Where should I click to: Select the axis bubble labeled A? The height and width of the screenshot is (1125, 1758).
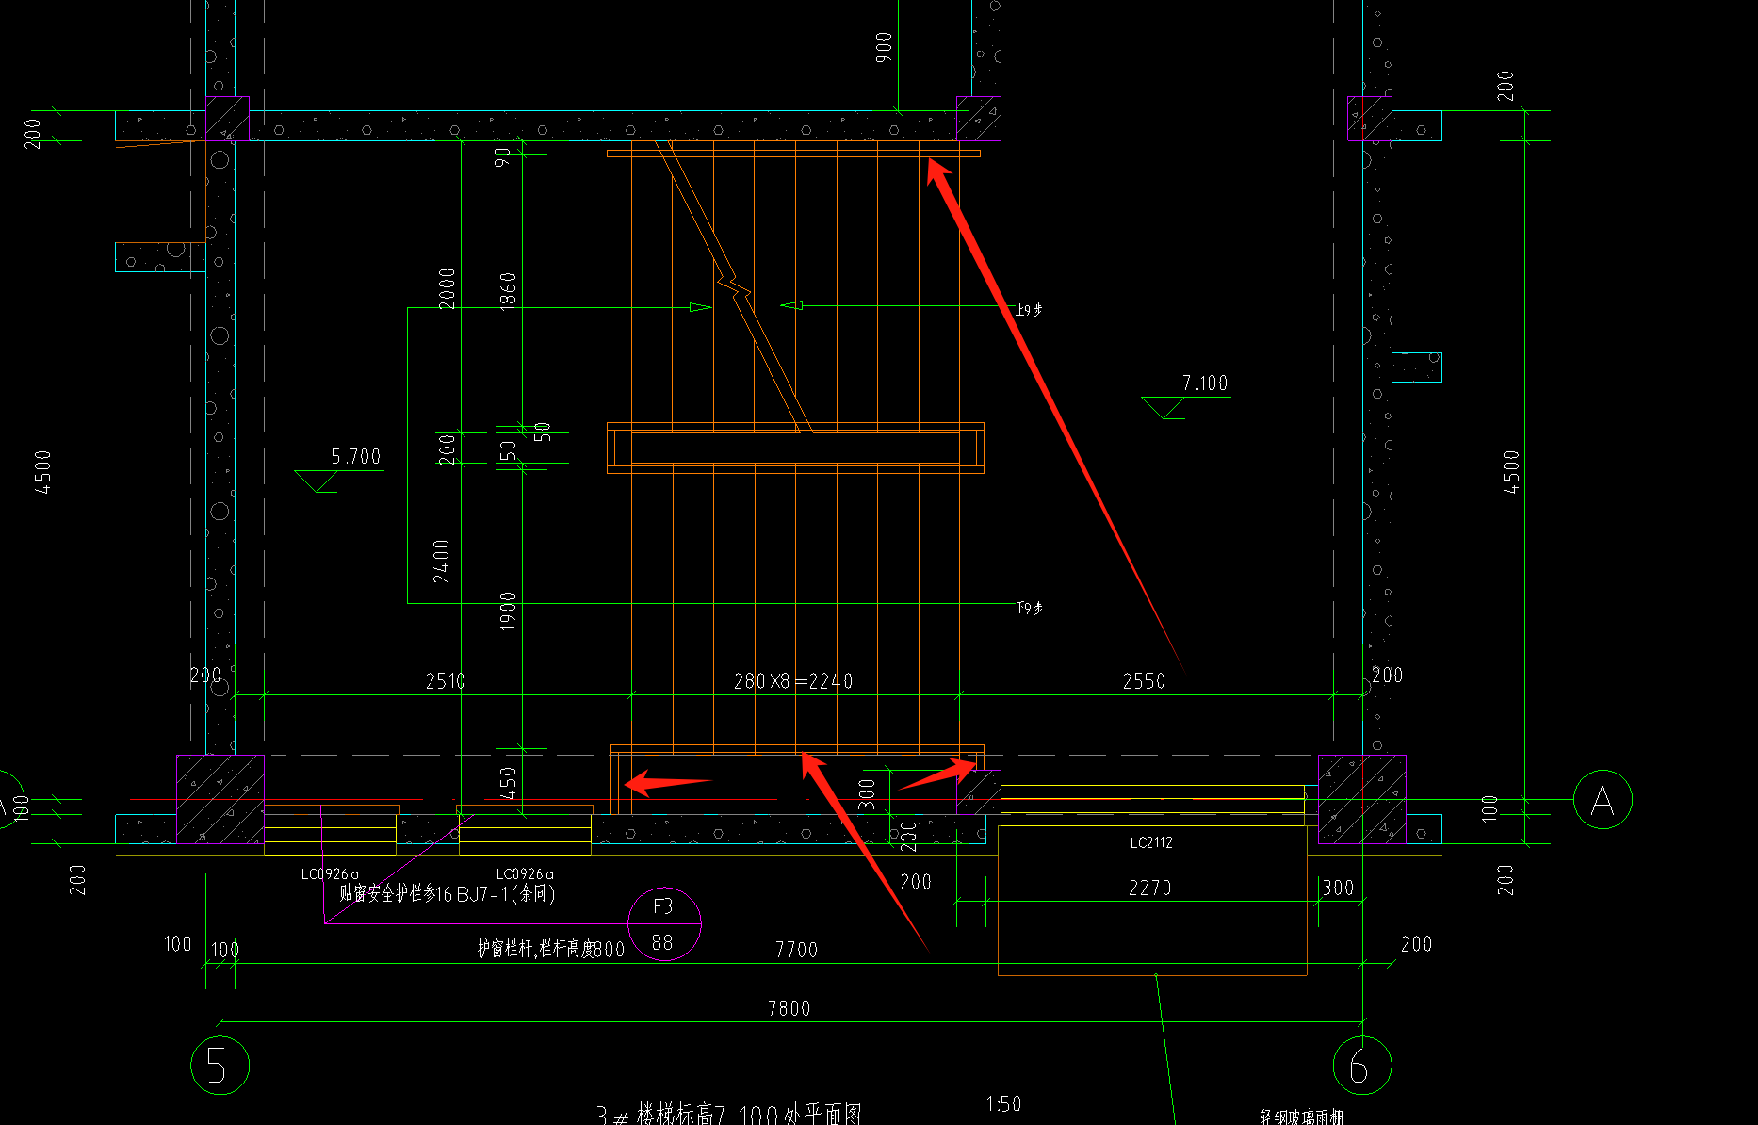(1603, 800)
